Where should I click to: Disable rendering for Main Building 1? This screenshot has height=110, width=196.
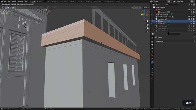coord(194,17)
